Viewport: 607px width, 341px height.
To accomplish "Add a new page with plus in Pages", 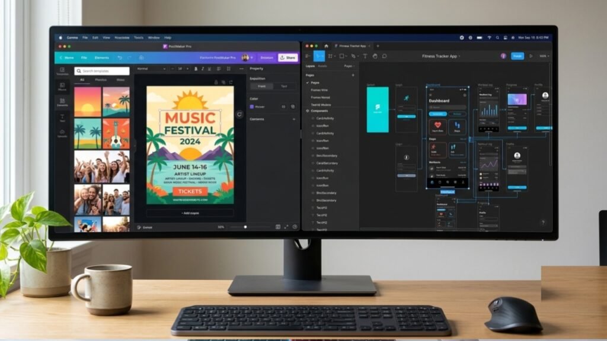I will click(353, 75).
